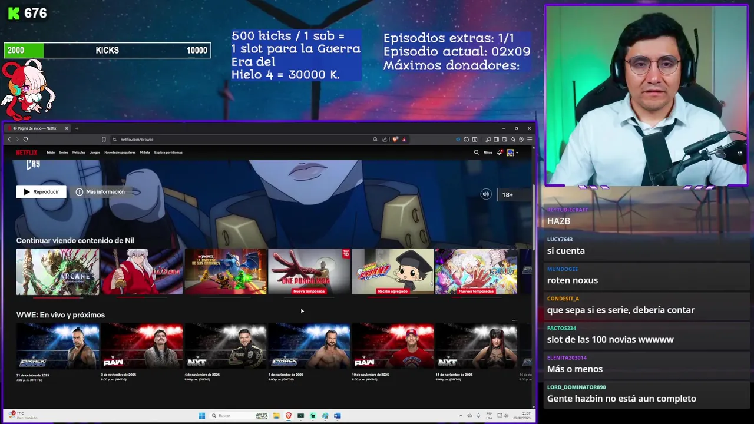Open RAW event for 10 de noviembre
Viewport: 754px width, 424px height.
point(393,346)
